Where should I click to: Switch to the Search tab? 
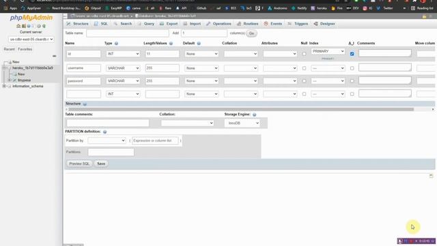pos(123,24)
